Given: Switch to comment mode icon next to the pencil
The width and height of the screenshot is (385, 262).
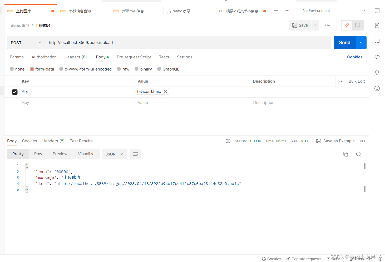Looking at the screenshot, I should point(358,25).
